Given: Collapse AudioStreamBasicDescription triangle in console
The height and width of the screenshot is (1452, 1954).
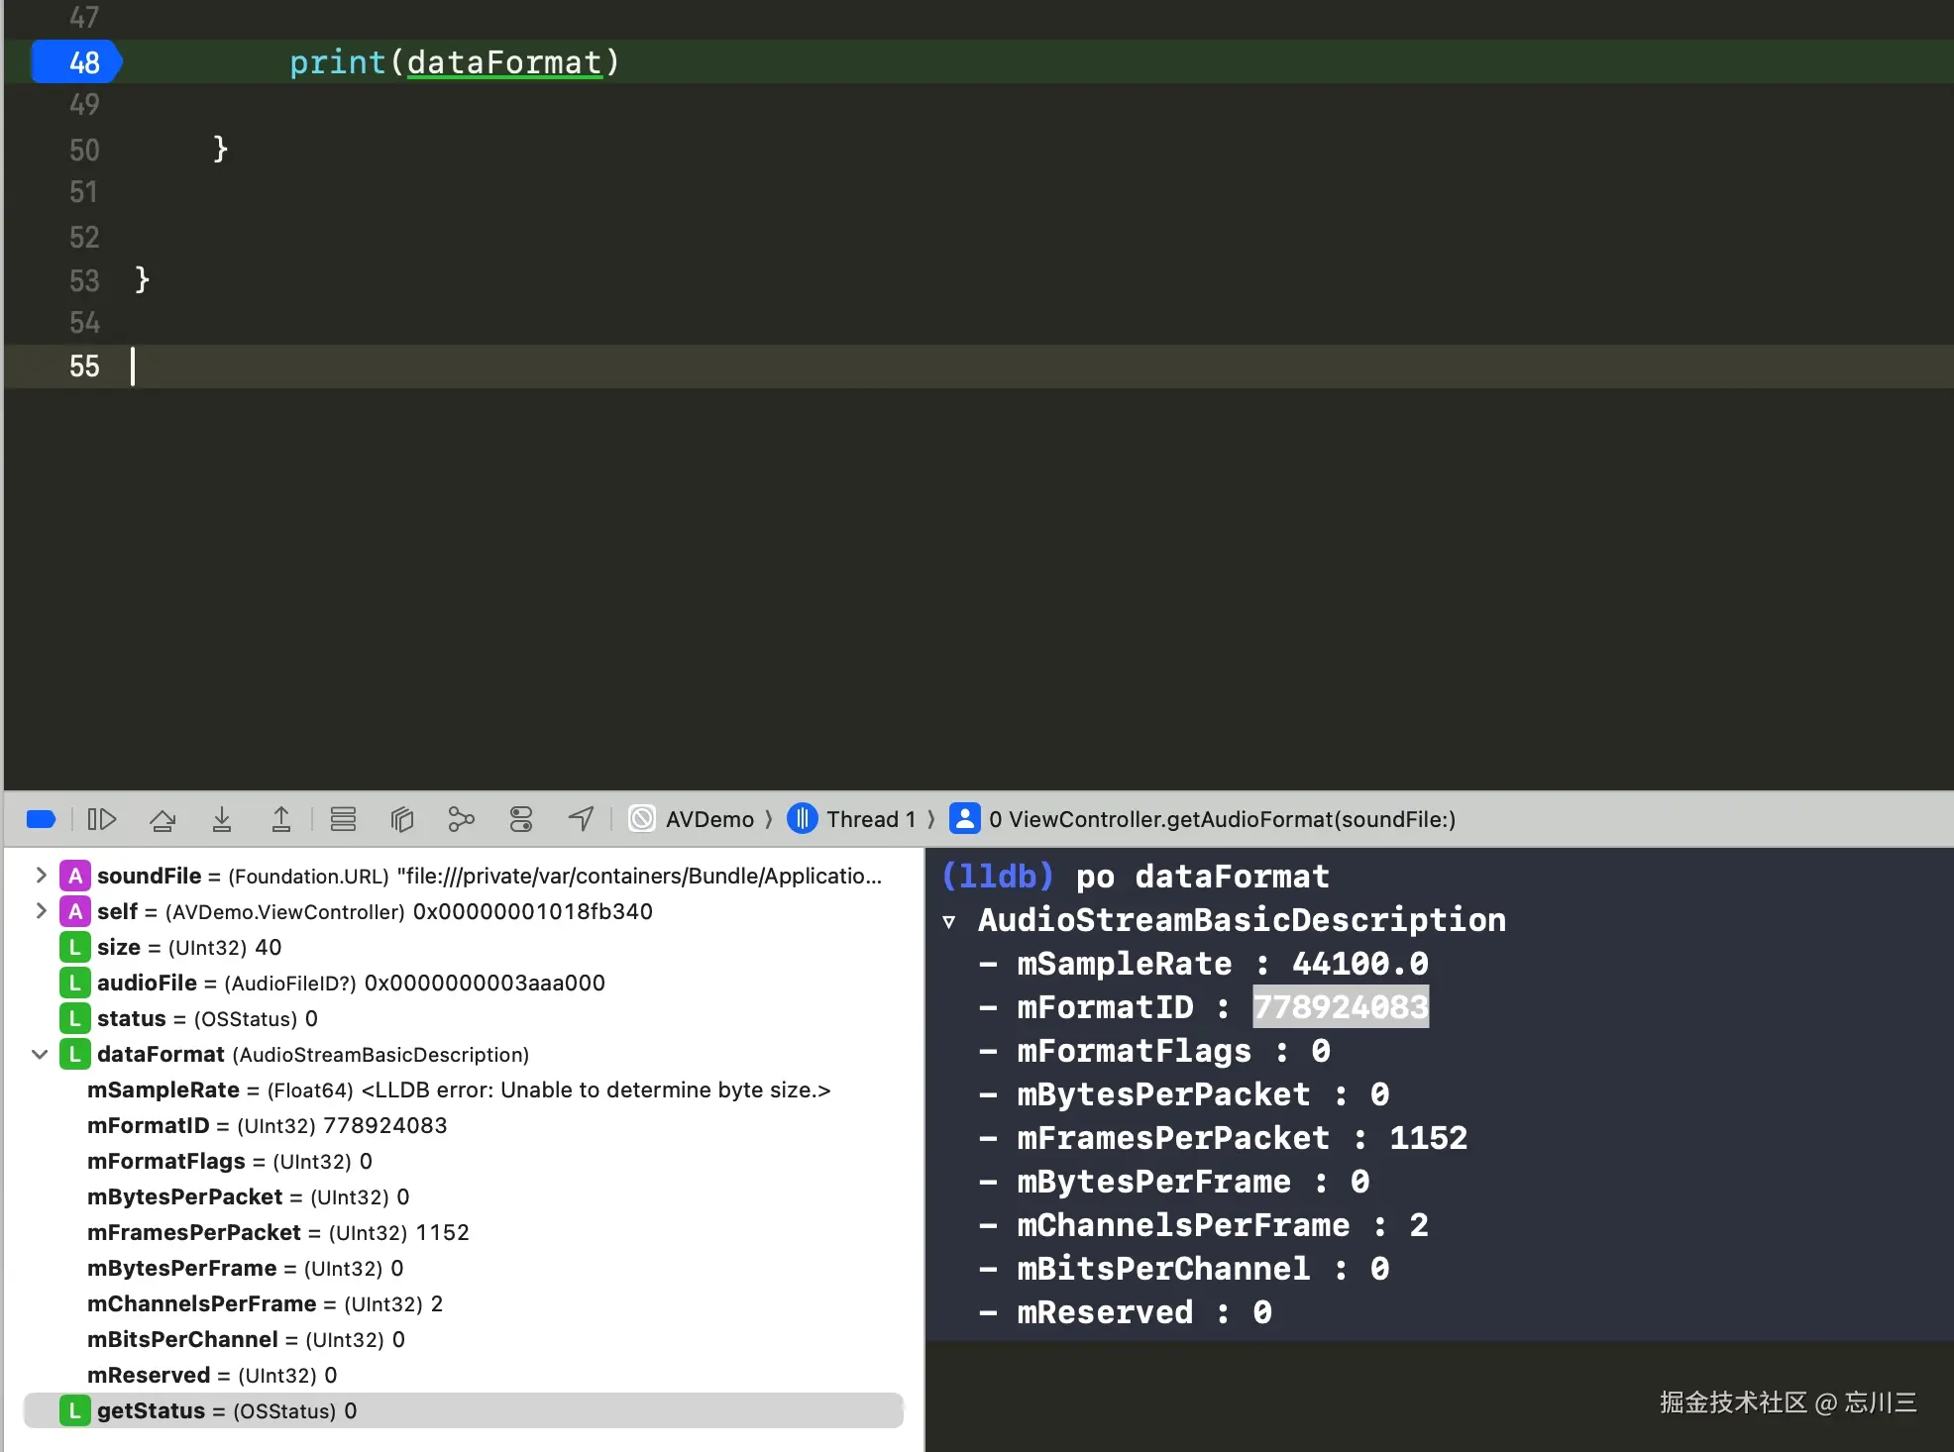Looking at the screenshot, I should (x=949, y=921).
